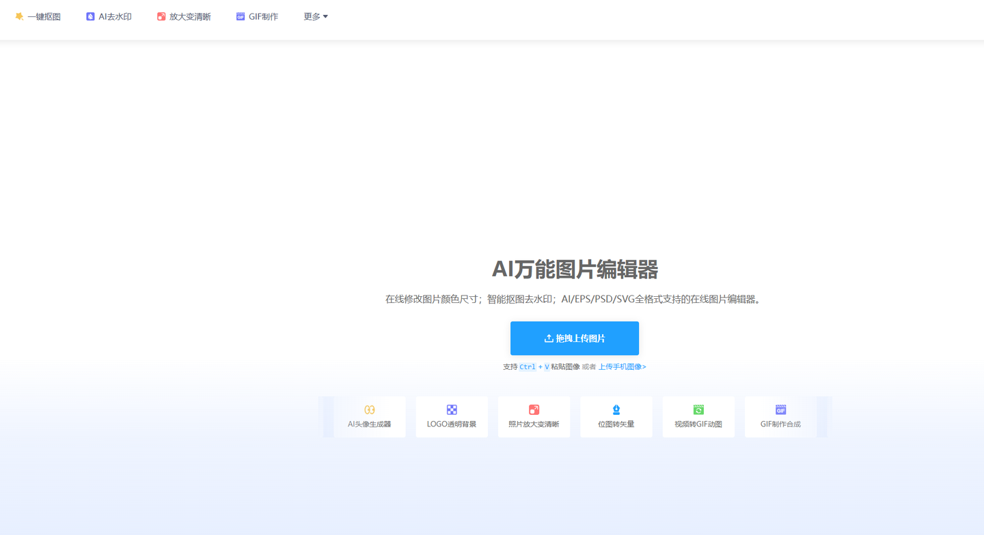984x535 pixels.
Task: Open GIF制作 from the top navigation
Action: [257, 16]
